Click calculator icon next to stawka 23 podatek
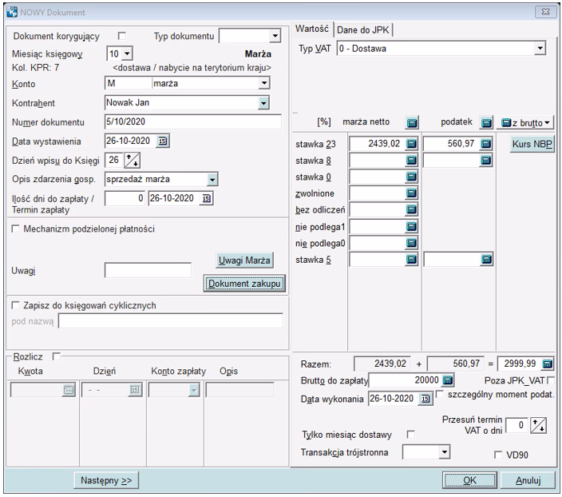This screenshot has width=562, height=497. pos(485,144)
